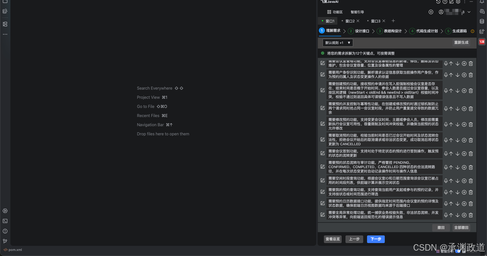
Task: Click the blue 下一步 button
Action: point(376,239)
